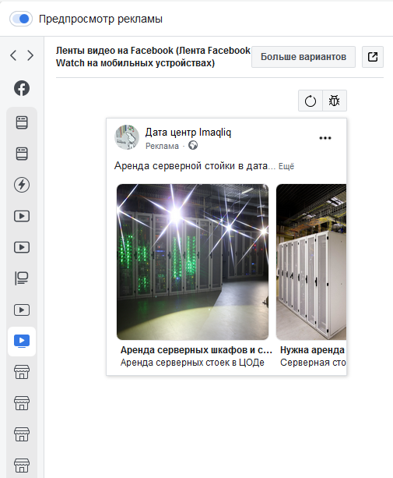Click the Больше вариантов button
The image size is (393, 478).
coord(304,57)
